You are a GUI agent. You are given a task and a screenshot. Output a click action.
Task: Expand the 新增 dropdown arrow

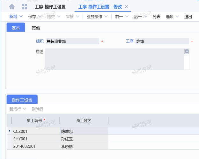tap(21, 17)
